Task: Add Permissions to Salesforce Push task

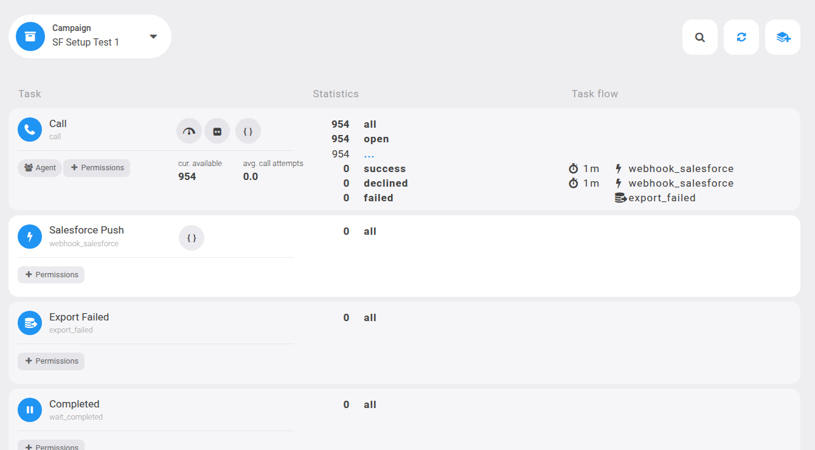Action: [51, 275]
